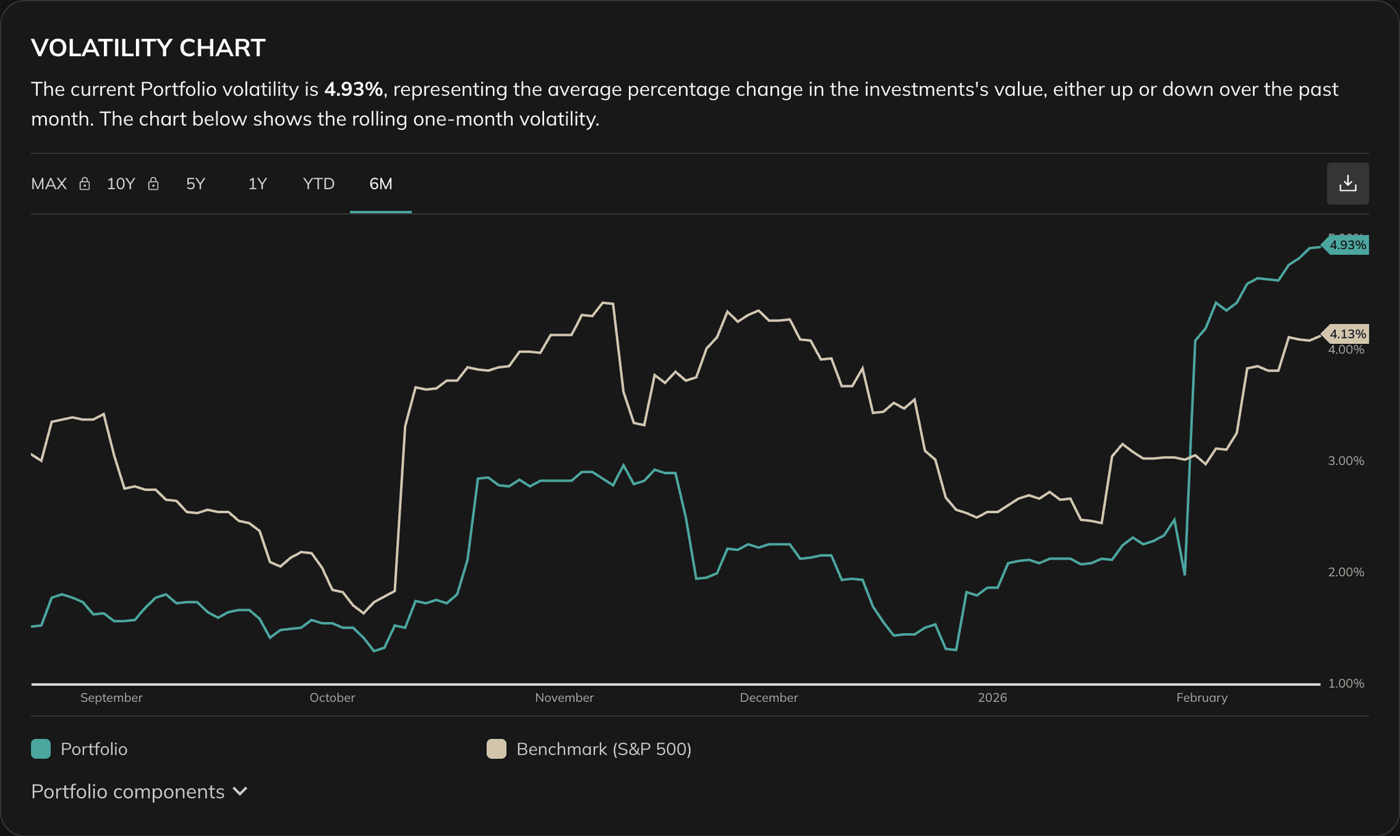Viewport: 1400px width, 836px height.
Task: Select the beige Benchmark legend marker
Action: [496, 749]
